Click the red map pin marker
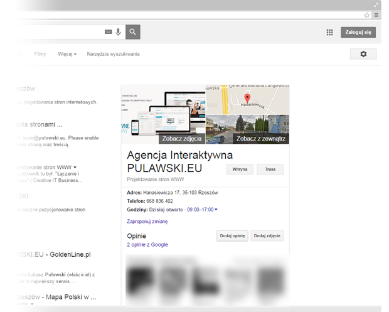This screenshot has width=389, height=312. click(x=247, y=99)
